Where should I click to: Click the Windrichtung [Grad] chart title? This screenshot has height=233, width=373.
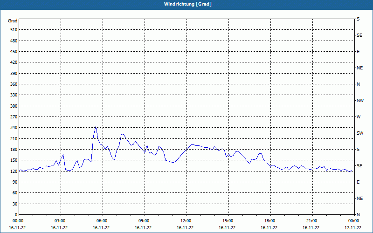[188, 4]
